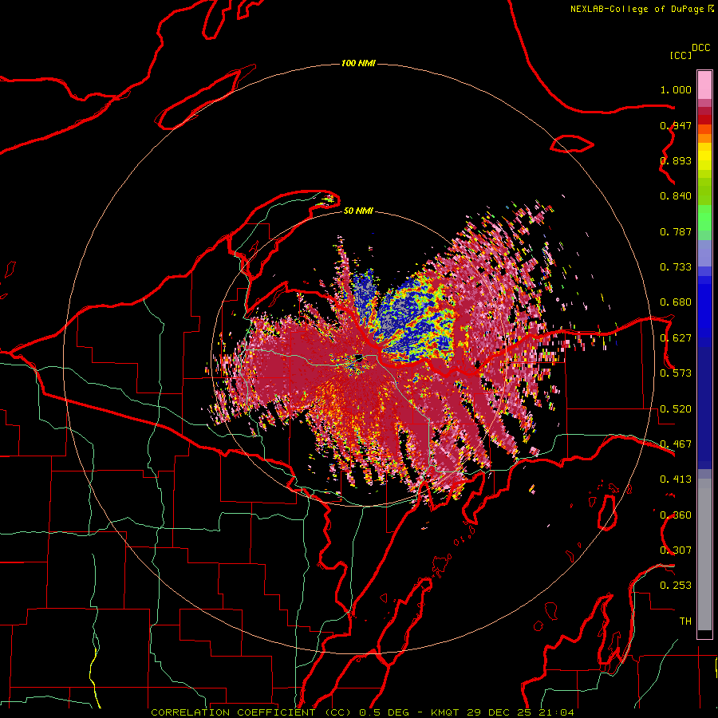Click the 0.253 color scale value
The height and width of the screenshot is (718, 718).
(x=676, y=586)
